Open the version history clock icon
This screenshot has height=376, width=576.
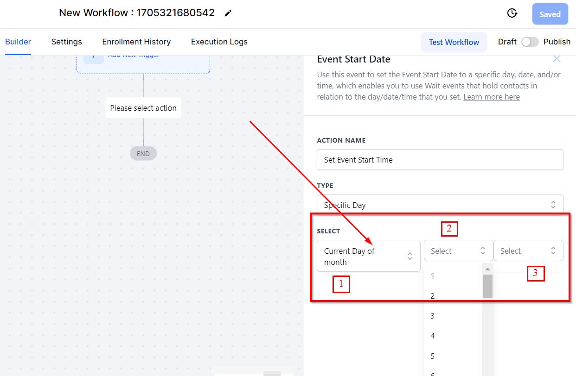point(512,13)
